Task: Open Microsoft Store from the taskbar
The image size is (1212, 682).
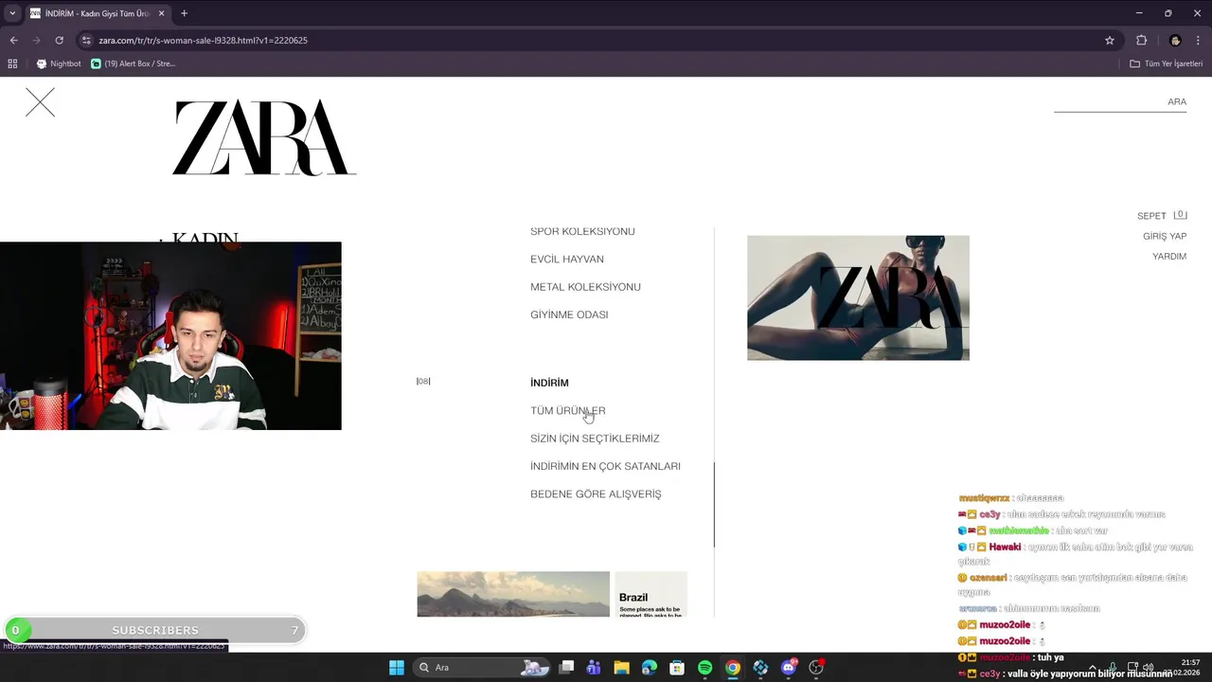Action: (x=677, y=668)
